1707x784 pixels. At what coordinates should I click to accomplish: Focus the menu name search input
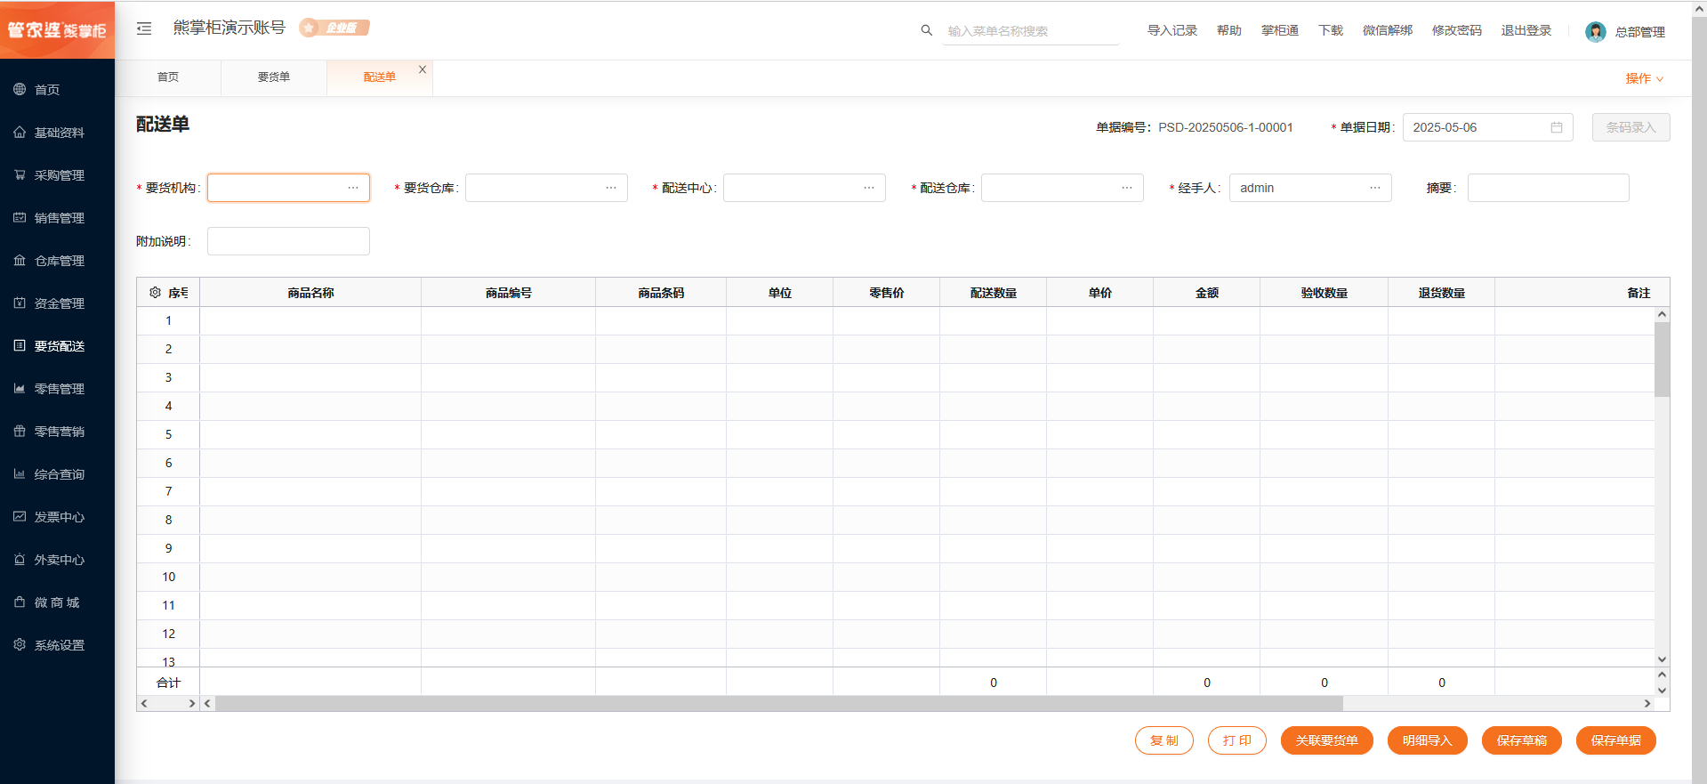(1030, 31)
